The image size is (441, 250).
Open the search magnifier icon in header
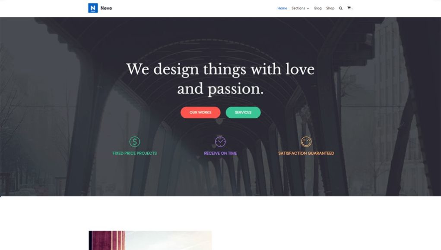coord(341,9)
